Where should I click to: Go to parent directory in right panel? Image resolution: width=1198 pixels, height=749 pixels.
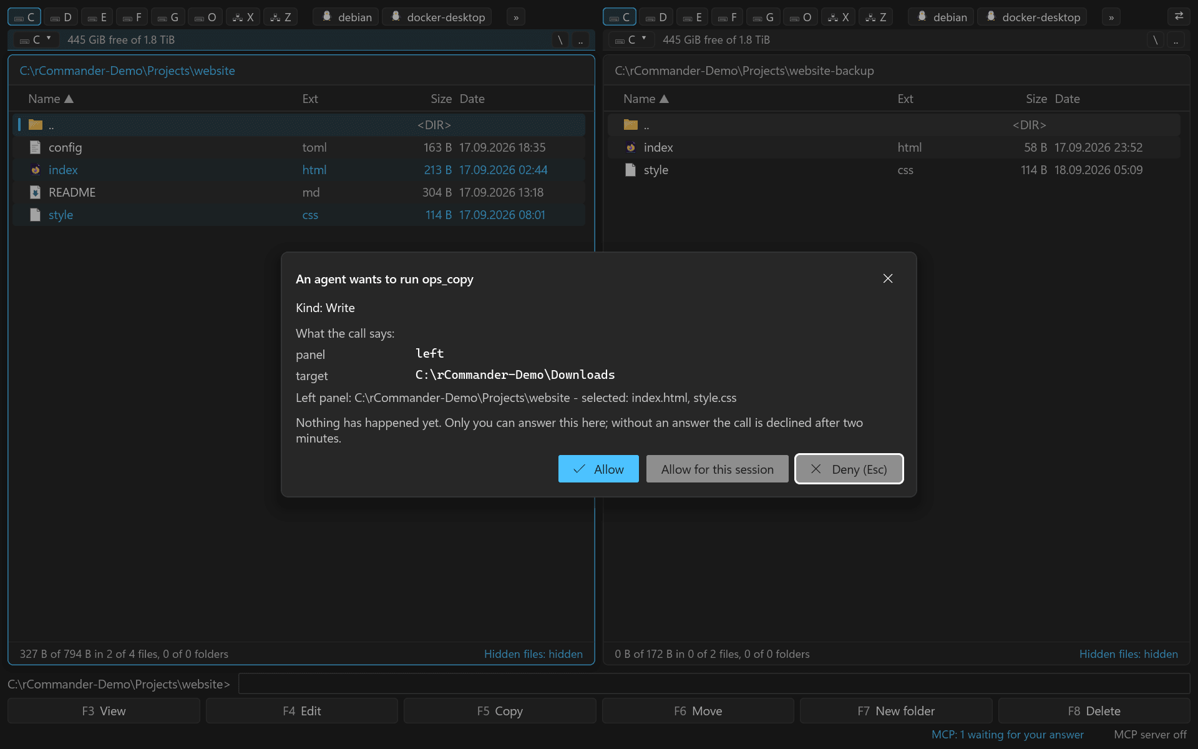1176,40
